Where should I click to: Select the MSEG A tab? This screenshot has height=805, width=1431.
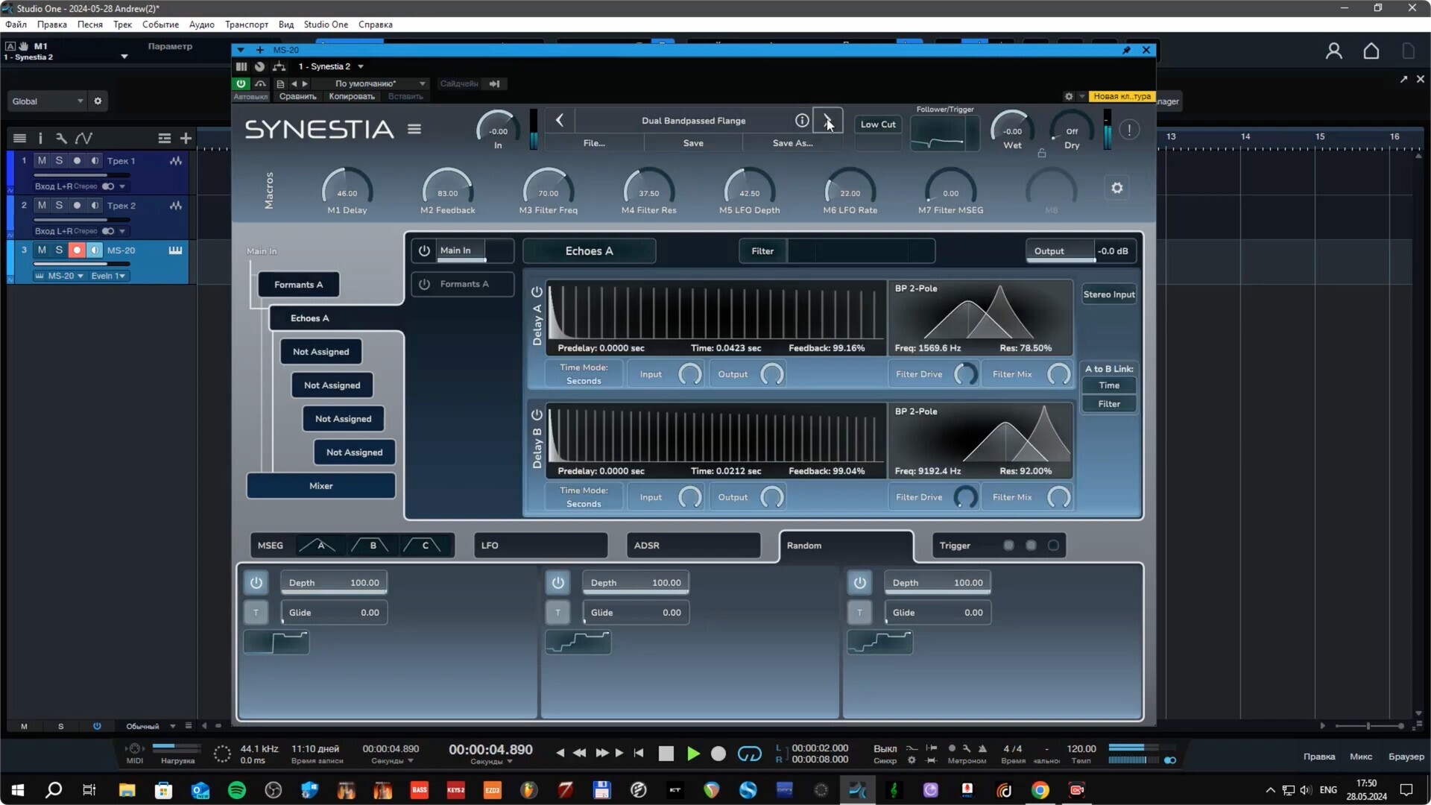[320, 545]
